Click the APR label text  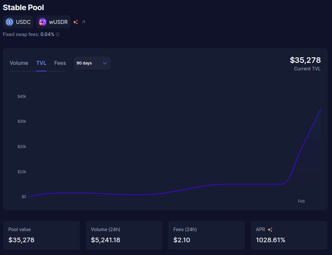click(260, 229)
